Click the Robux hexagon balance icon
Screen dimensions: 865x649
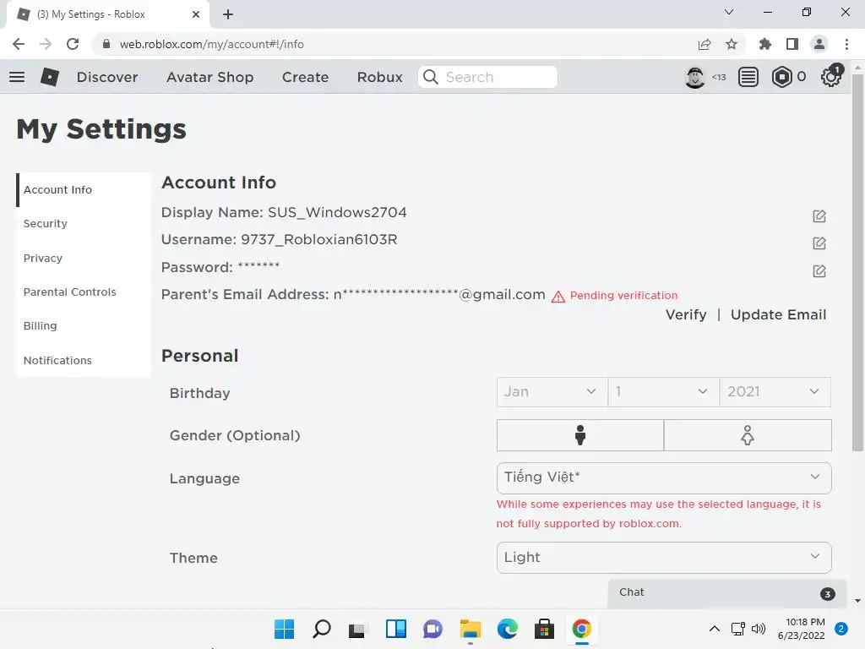tap(781, 77)
